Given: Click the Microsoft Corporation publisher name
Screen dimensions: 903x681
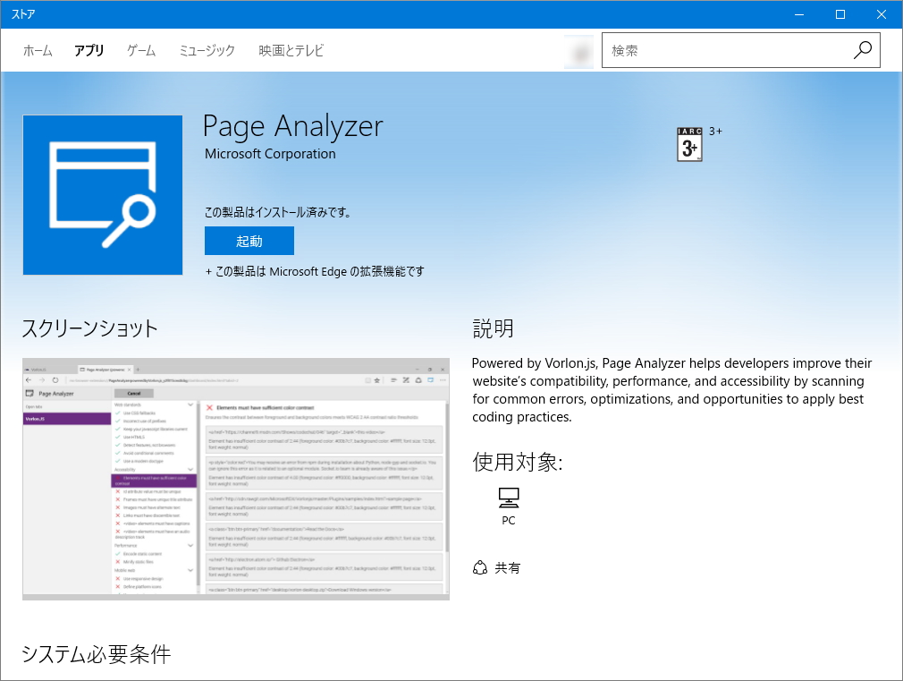Looking at the screenshot, I should tap(269, 154).
